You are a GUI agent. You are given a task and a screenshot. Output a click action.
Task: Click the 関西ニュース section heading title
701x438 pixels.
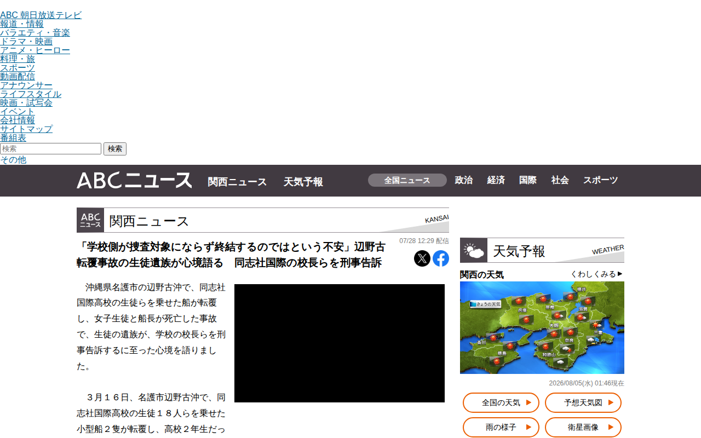click(x=149, y=221)
